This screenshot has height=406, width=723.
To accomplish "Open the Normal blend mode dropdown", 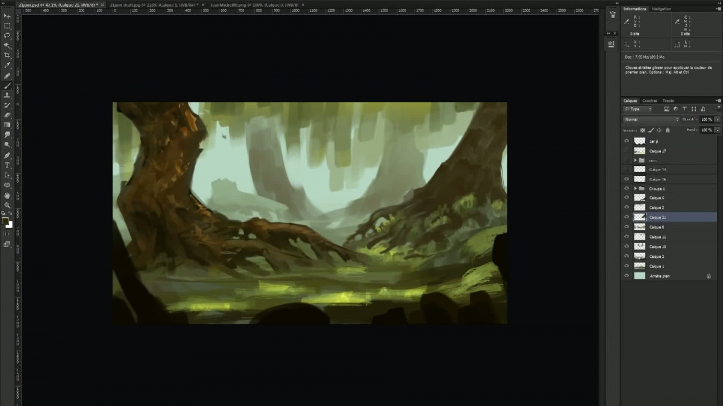I will coord(651,119).
